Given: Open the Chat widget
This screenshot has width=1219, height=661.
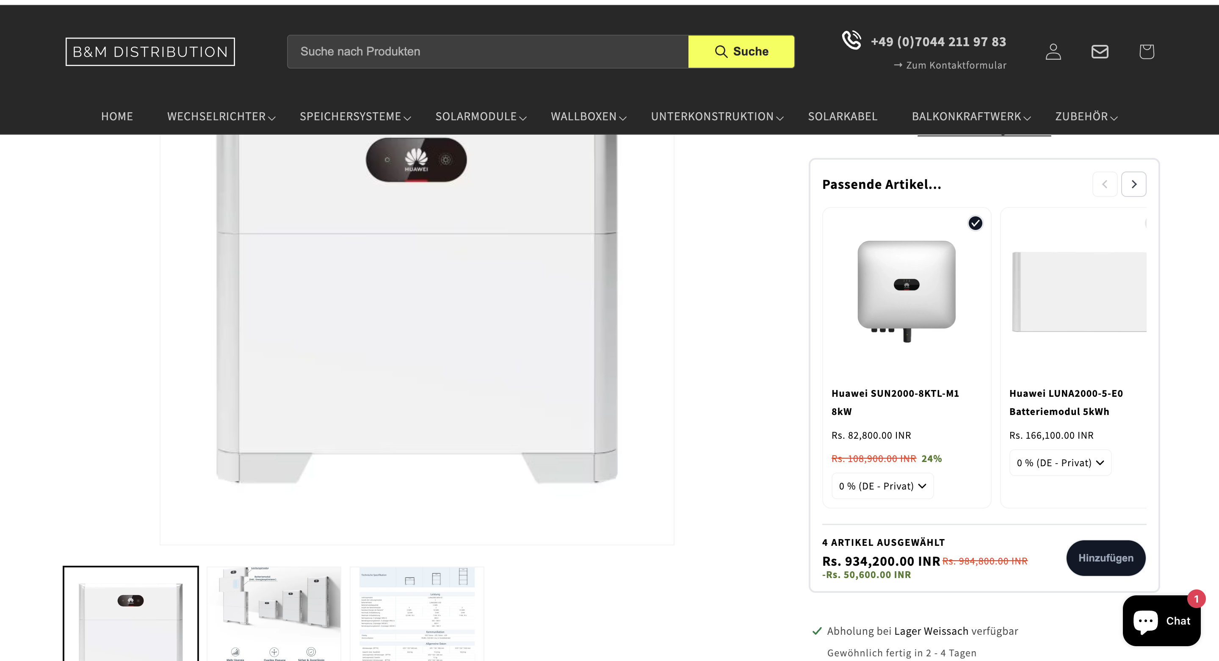Looking at the screenshot, I should tap(1162, 620).
